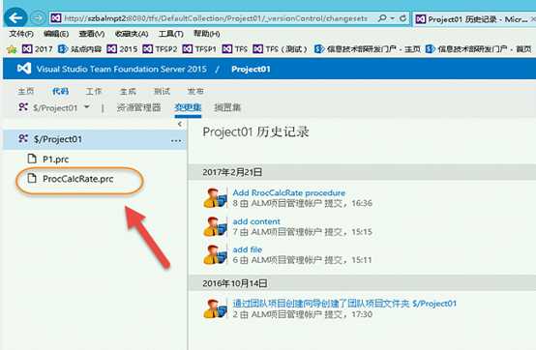Select the Project01 历史记录 browser tab
Screen dimensions: 536x350
(473, 18)
